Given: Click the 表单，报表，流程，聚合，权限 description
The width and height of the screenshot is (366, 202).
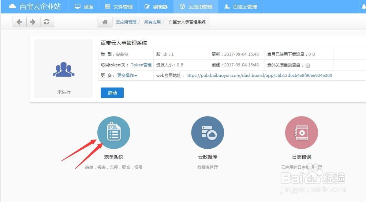Looking at the screenshot, I should [114, 167].
